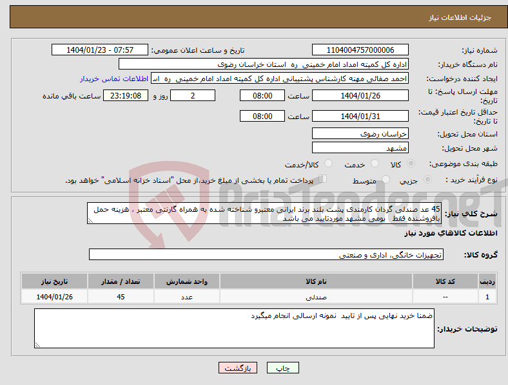The width and height of the screenshot is (508, 385).
Task: Click the کد کالا column header
Action: point(445,281)
